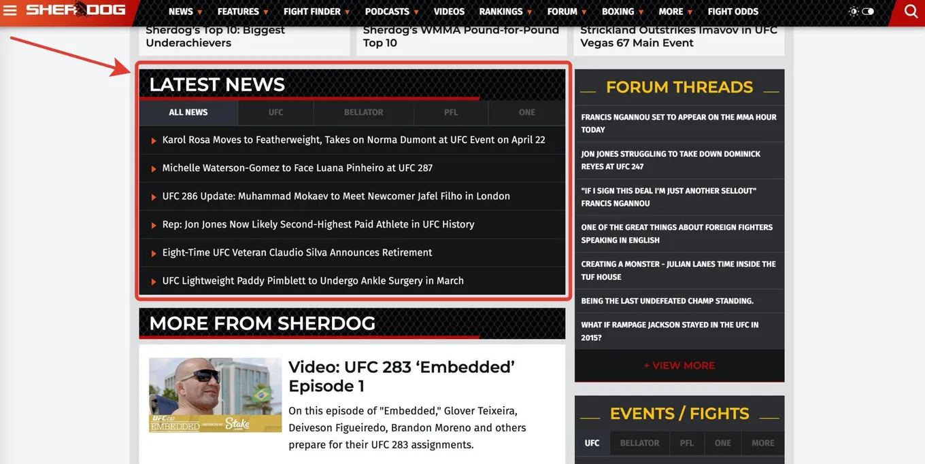Switch Latest News to ONE tab
This screenshot has width=925, height=464.
(x=527, y=113)
